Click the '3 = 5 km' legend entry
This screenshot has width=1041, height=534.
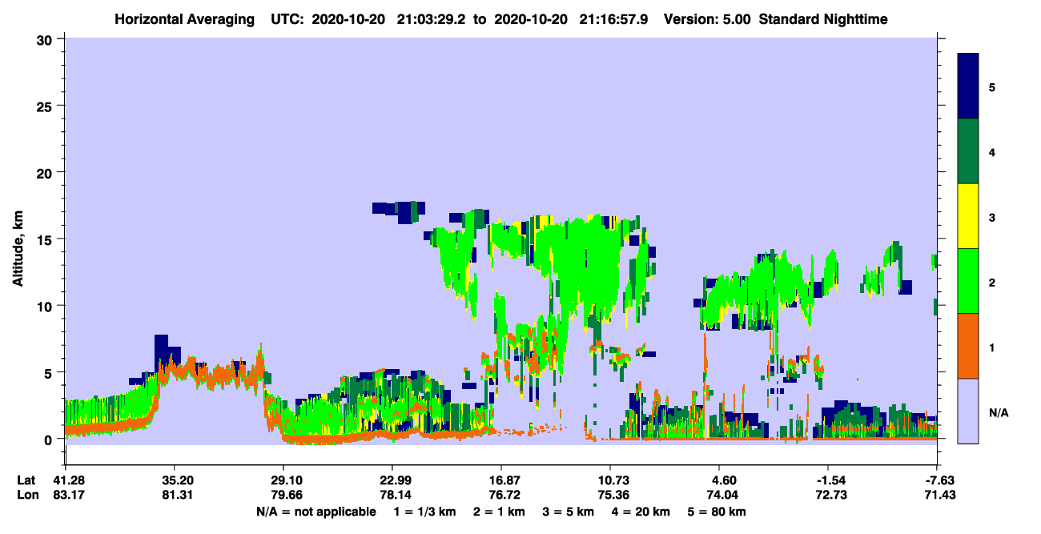coord(569,512)
